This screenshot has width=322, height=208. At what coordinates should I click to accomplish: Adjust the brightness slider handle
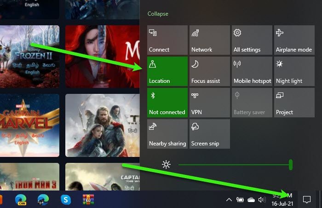pos(291,165)
